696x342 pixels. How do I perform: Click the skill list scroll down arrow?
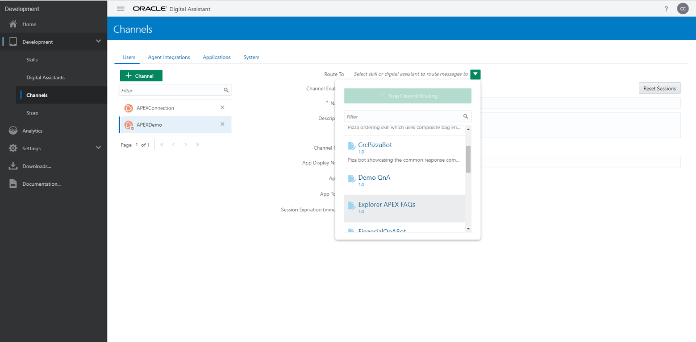coord(468,229)
